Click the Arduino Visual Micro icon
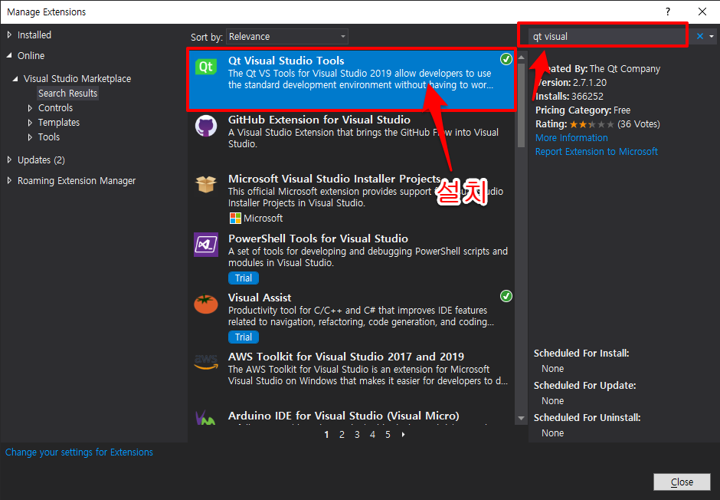This screenshot has width=720, height=500. pyautogui.click(x=205, y=417)
